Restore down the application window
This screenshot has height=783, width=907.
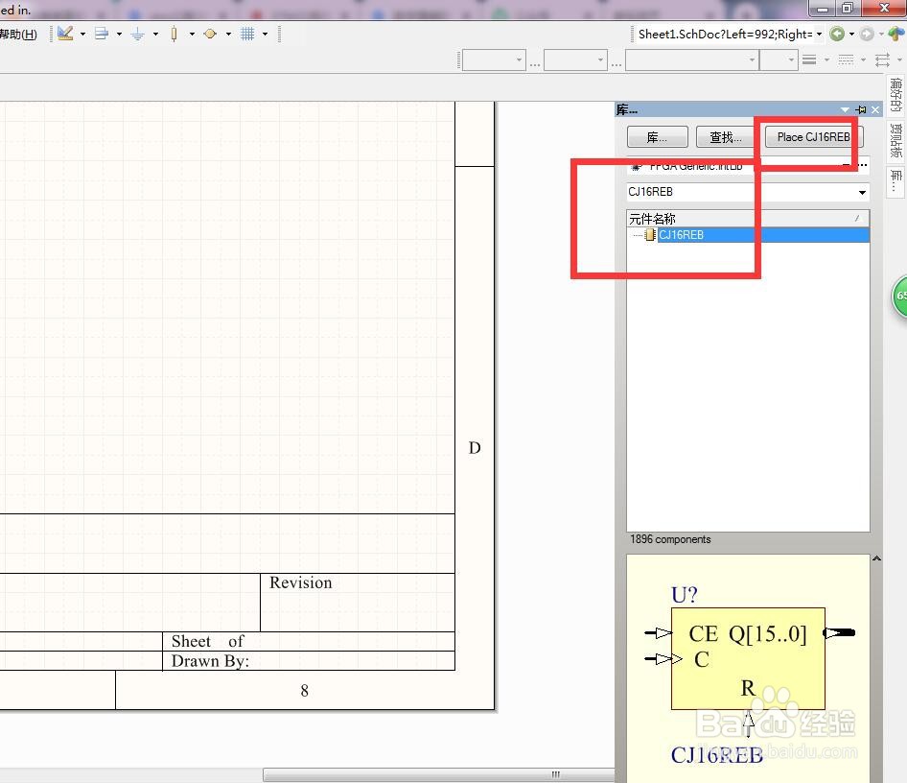point(848,8)
